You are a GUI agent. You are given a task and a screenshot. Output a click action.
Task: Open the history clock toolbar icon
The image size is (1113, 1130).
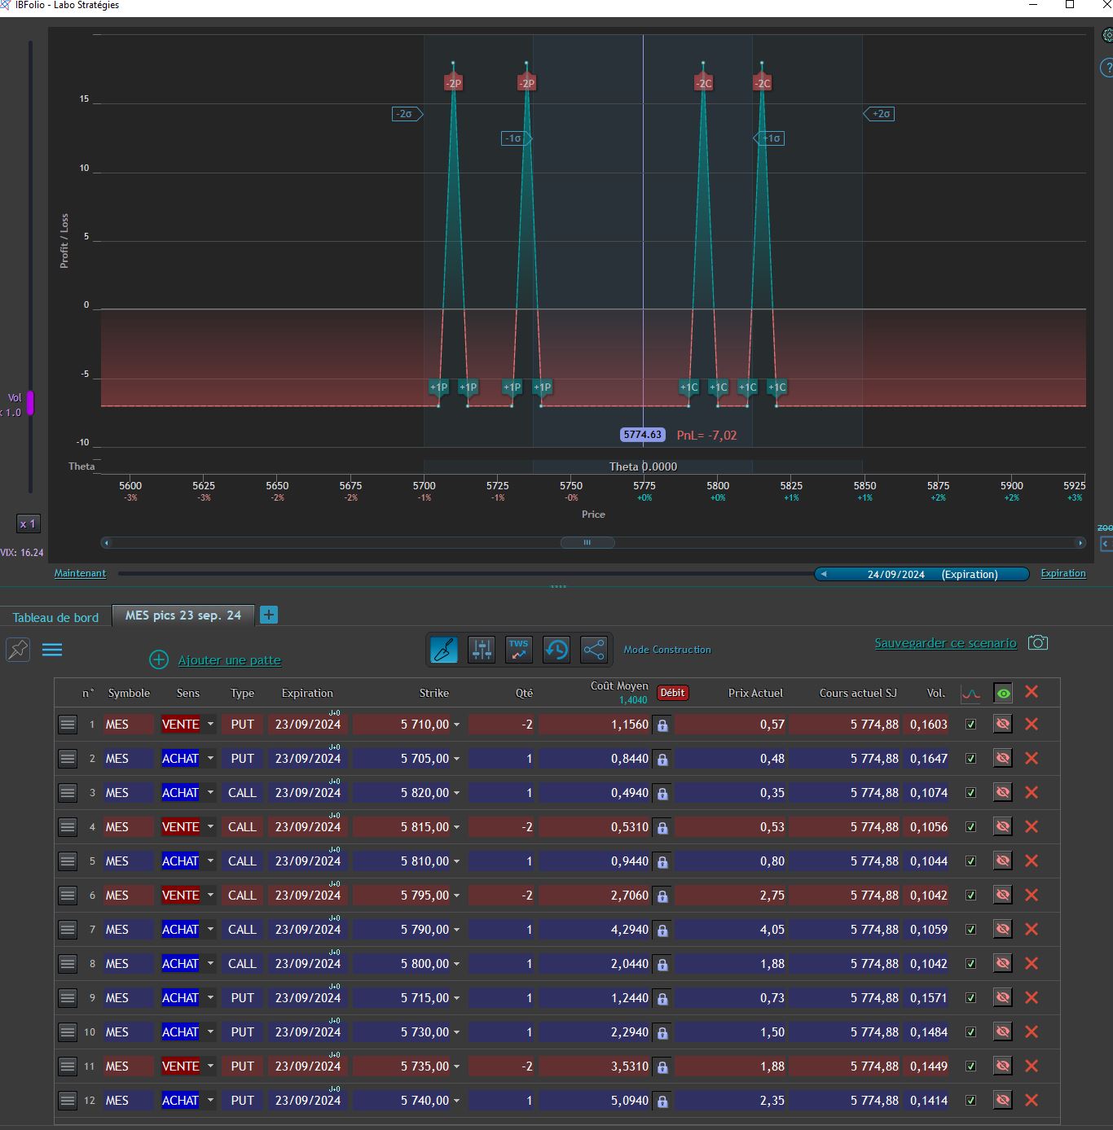point(556,650)
